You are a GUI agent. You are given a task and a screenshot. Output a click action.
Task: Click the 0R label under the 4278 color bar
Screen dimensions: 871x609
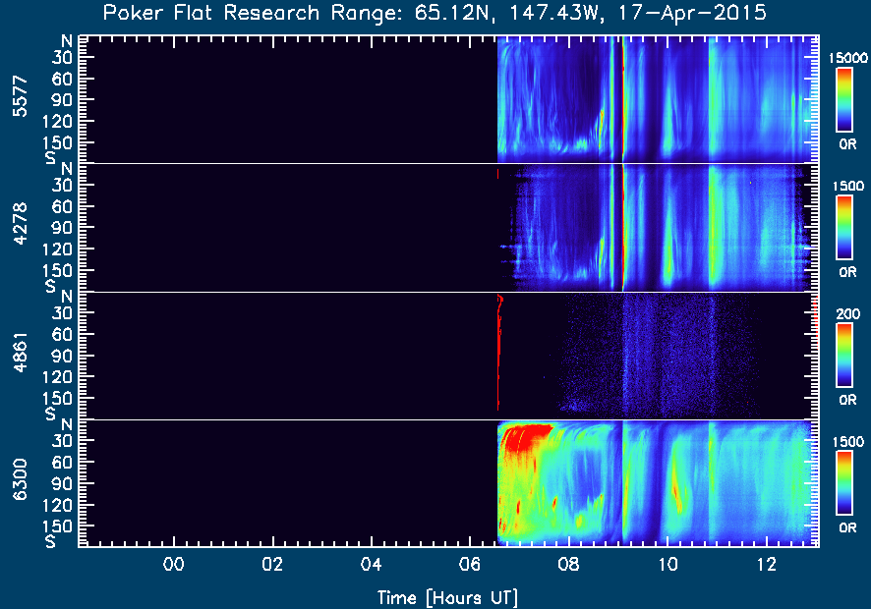[847, 272]
